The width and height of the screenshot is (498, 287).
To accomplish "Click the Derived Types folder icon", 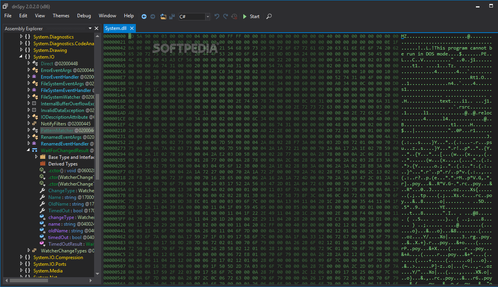I will pyautogui.click(x=43, y=164).
